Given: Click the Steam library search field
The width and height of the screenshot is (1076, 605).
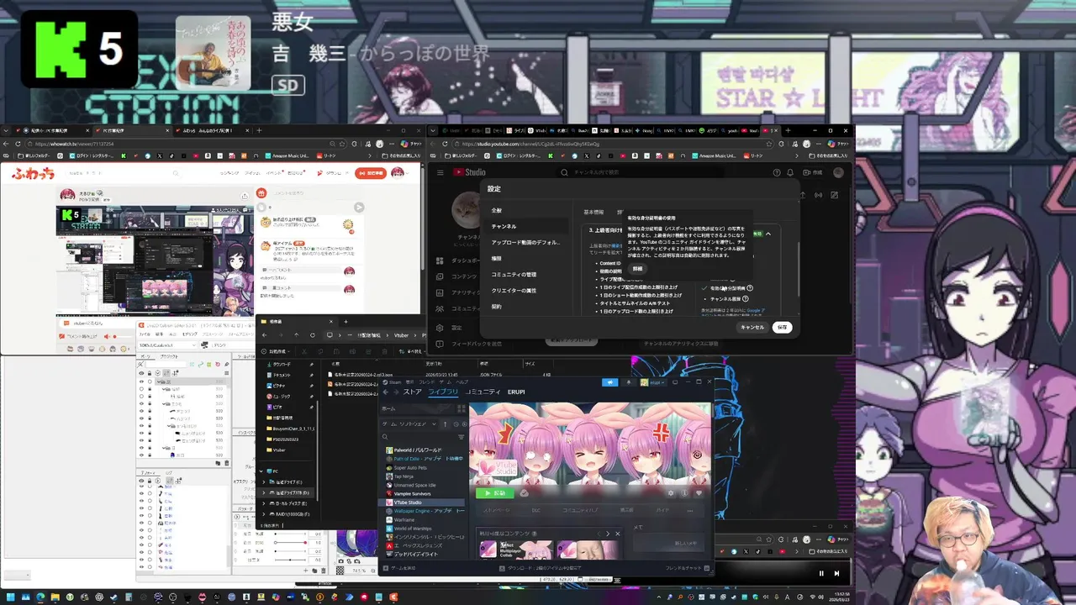Looking at the screenshot, I should 419,437.
